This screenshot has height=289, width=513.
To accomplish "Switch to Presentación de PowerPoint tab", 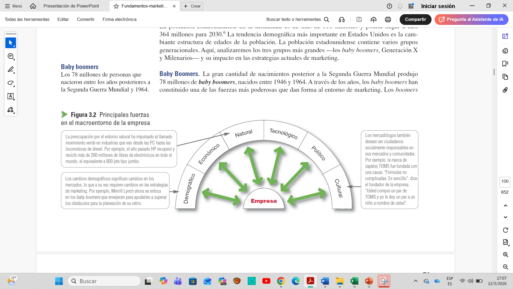I will [71, 6].
